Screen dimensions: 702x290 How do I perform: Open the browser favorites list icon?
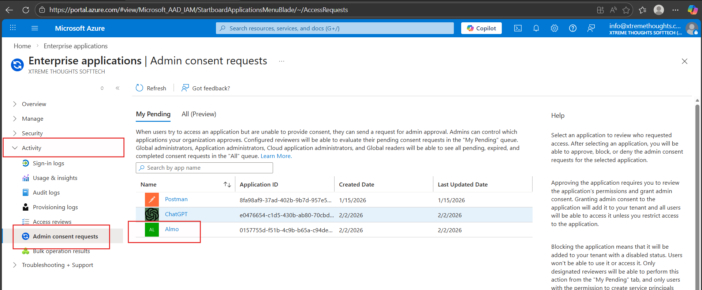pyautogui.click(x=643, y=10)
